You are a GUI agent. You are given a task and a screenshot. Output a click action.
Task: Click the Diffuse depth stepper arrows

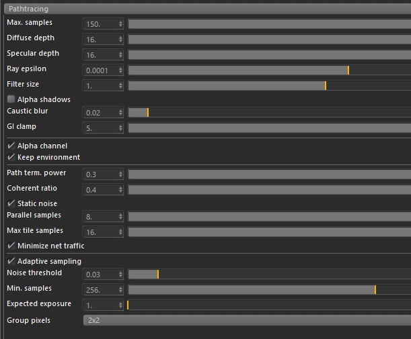pos(120,38)
